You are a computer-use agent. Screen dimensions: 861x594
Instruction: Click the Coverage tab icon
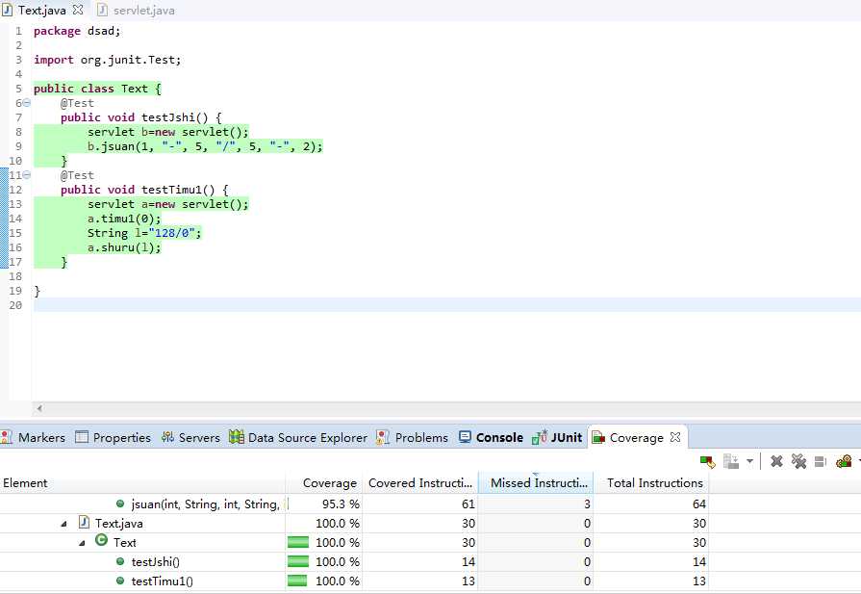pyautogui.click(x=598, y=437)
